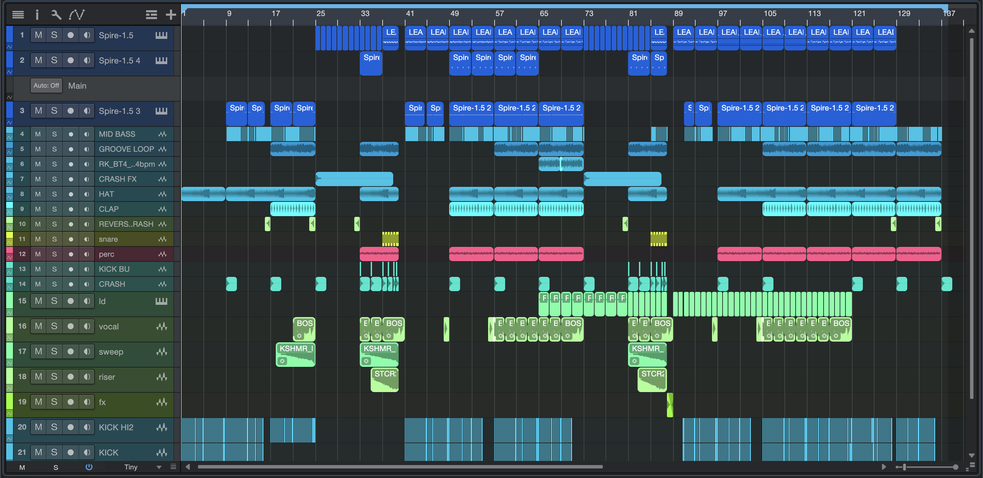Toggle Auto: Off automation mode button
983x478 pixels.
click(46, 85)
